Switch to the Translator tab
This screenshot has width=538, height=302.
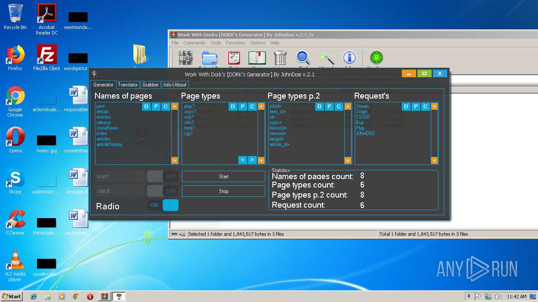tap(128, 85)
